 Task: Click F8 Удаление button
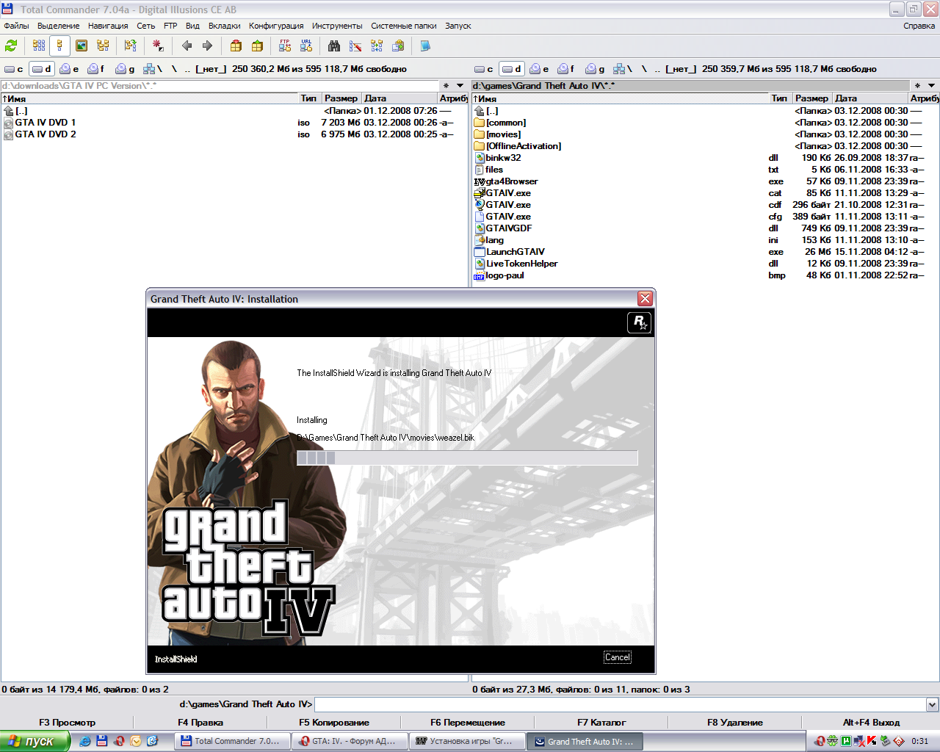(735, 723)
